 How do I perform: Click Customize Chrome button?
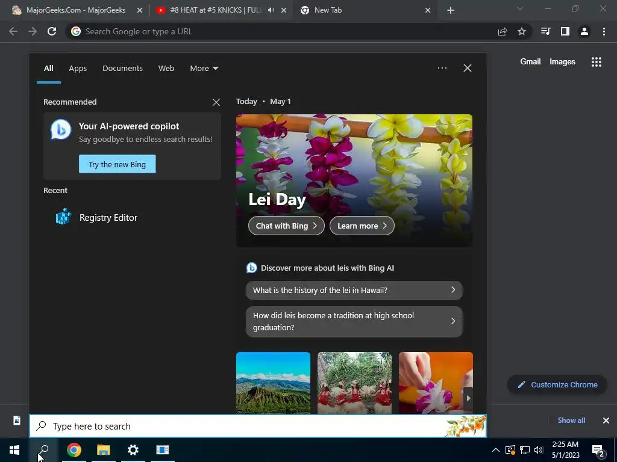(557, 385)
